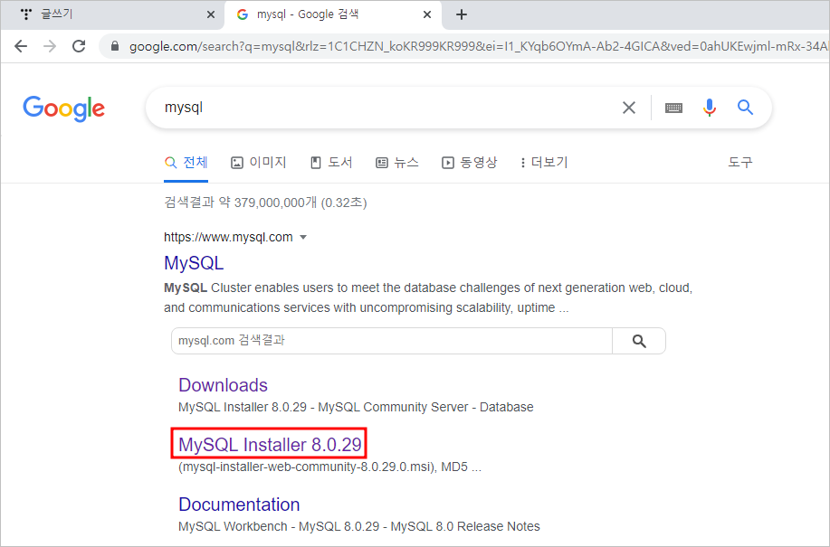Reload the page with the refresh icon

79,46
